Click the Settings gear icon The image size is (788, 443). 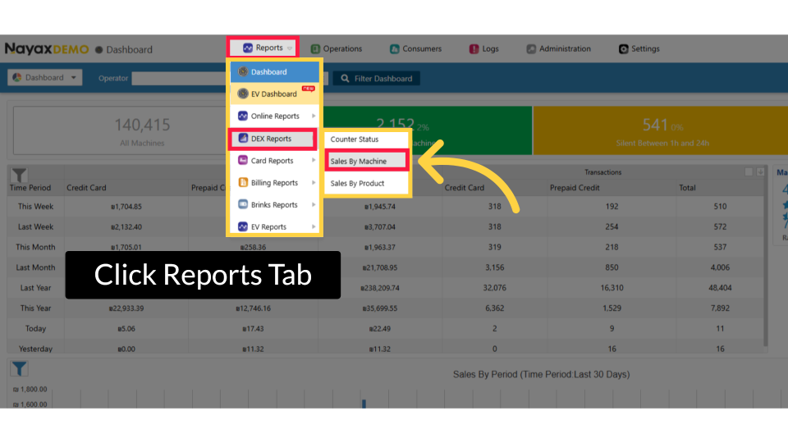point(624,48)
